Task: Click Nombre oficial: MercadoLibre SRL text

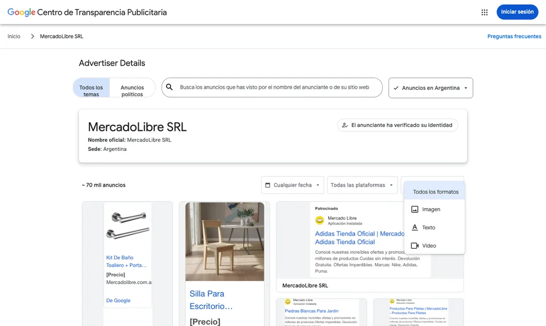Action: coord(130,139)
